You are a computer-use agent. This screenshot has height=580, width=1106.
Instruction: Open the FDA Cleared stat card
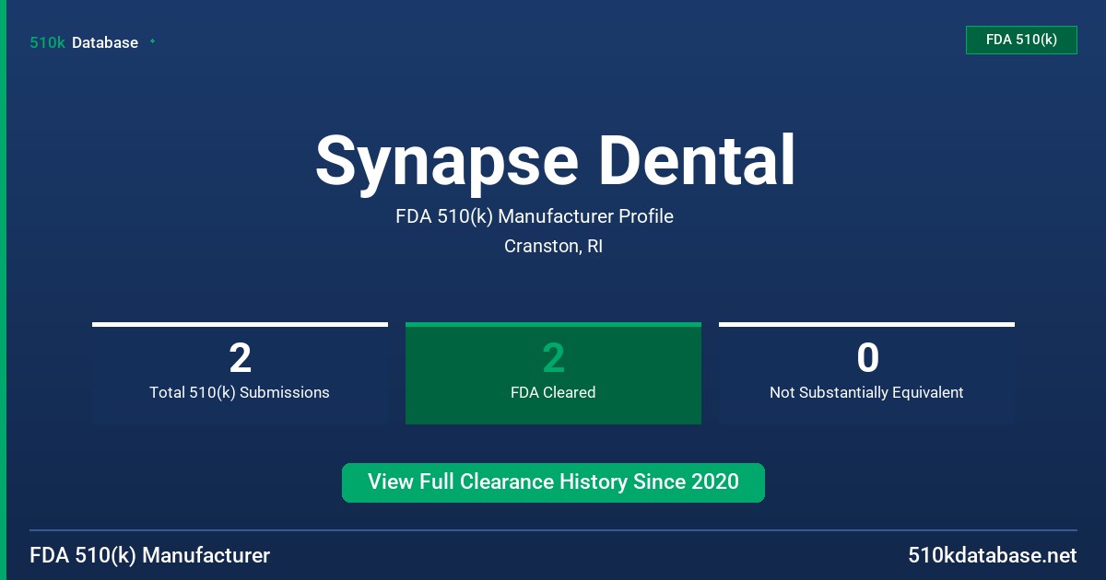(553, 374)
